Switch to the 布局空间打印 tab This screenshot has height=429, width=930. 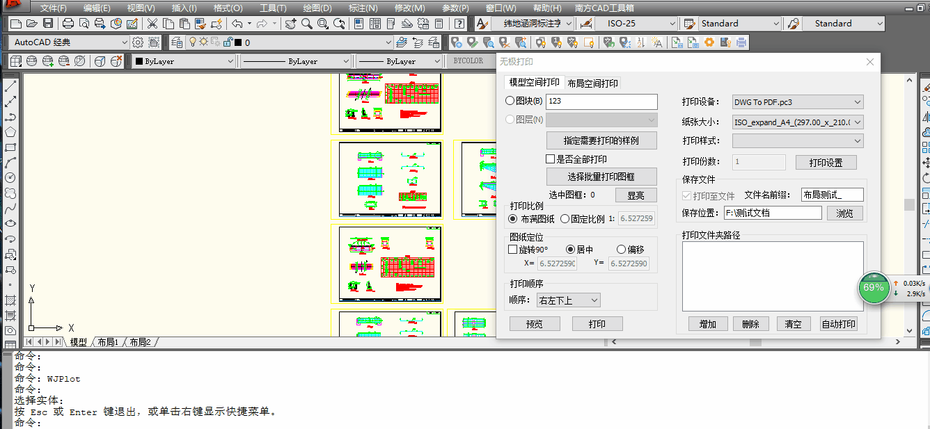[592, 83]
